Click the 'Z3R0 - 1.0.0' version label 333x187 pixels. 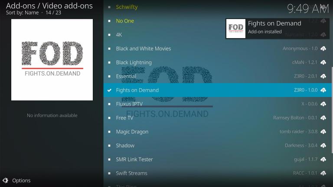point(306,90)
